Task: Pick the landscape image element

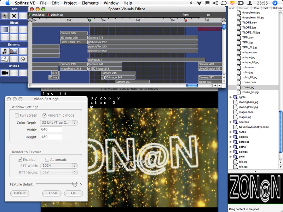Action: coord(14,52)
